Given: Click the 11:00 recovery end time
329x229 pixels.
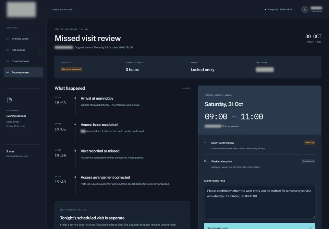Looking at the screenshot, I should click(252, 116).
